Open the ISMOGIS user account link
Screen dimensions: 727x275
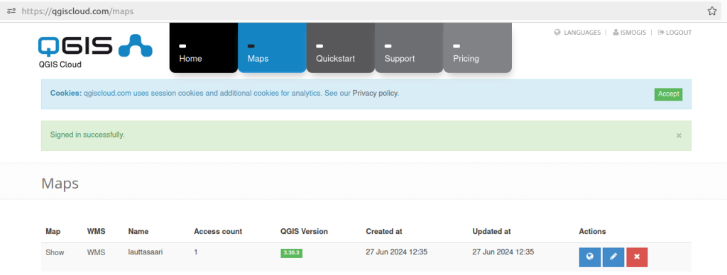(629, 33)
